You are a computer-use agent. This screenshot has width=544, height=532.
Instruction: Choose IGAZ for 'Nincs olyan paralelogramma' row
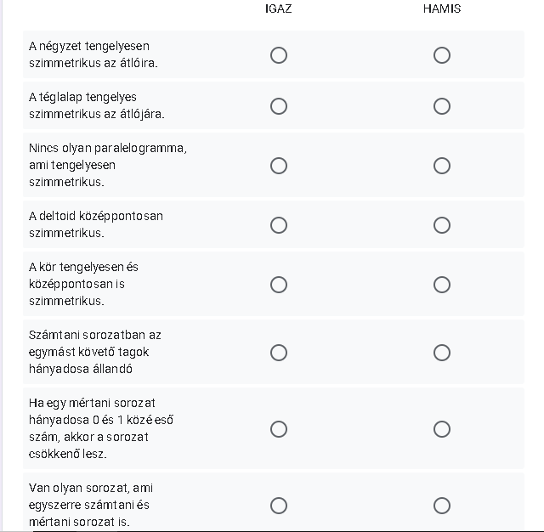(x=279, y=166)
